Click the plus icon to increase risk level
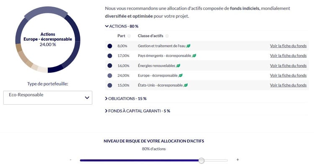 (x=237, y=159)
